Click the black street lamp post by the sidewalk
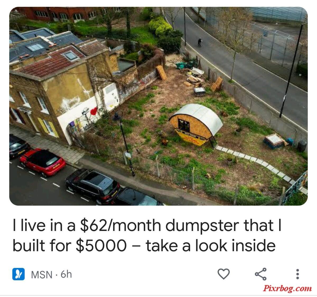This screenshot has width=317, height=297. tap(125, 143)
